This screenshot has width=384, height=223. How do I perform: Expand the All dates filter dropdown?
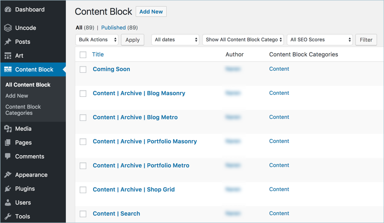pyautogui.click(x=175, y=40)
